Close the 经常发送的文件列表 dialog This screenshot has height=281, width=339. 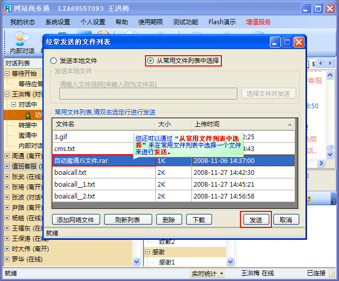tap(299, 42)
